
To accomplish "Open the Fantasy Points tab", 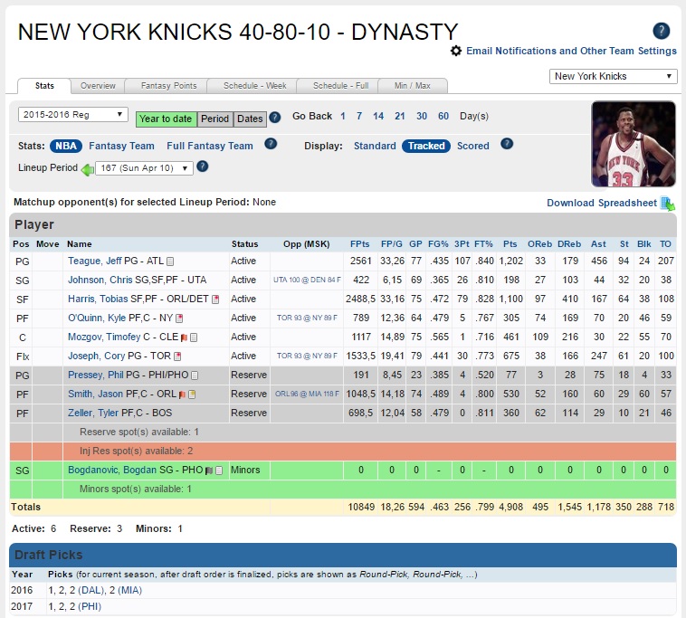I will [169, 86].
